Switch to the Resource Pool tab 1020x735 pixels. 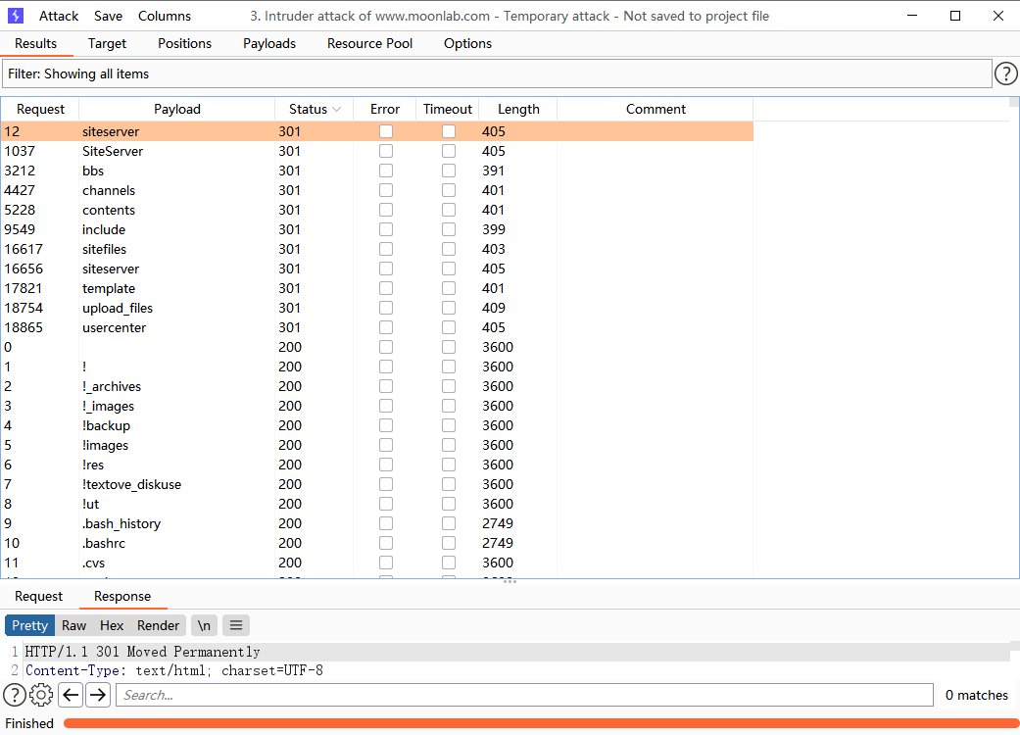pyautogui.click(x=369, y=43)
